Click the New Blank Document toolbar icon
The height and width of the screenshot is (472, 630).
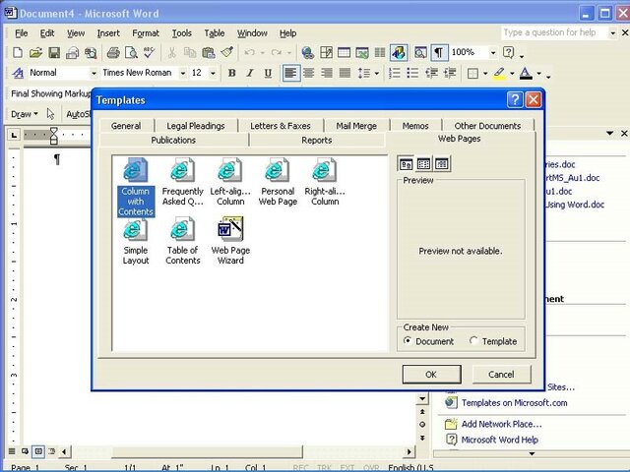18,52
